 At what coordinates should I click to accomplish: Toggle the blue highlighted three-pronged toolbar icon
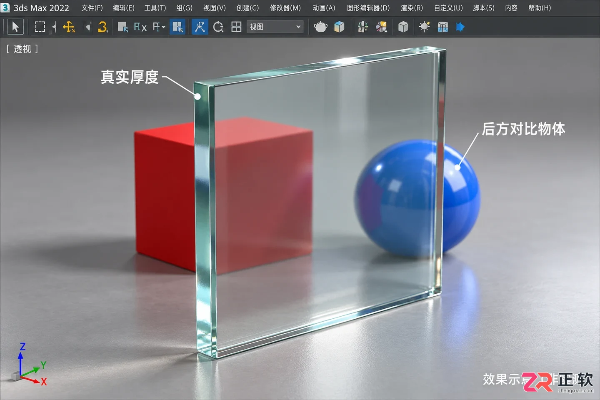coord(200,27)
